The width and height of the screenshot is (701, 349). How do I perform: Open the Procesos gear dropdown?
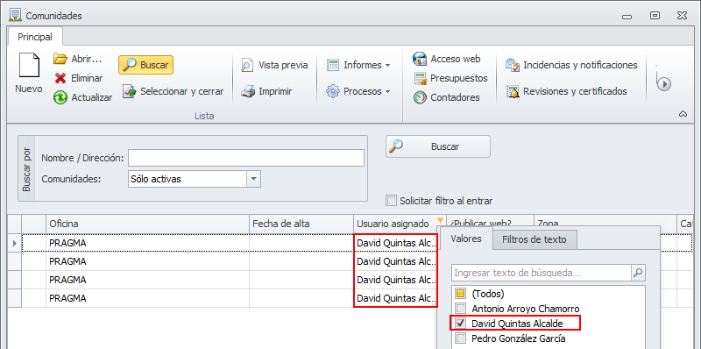tap(358, 91)
